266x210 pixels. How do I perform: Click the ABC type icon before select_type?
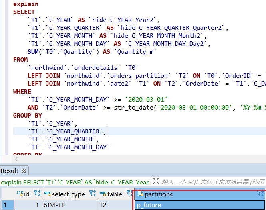click(x=48, y=194)
